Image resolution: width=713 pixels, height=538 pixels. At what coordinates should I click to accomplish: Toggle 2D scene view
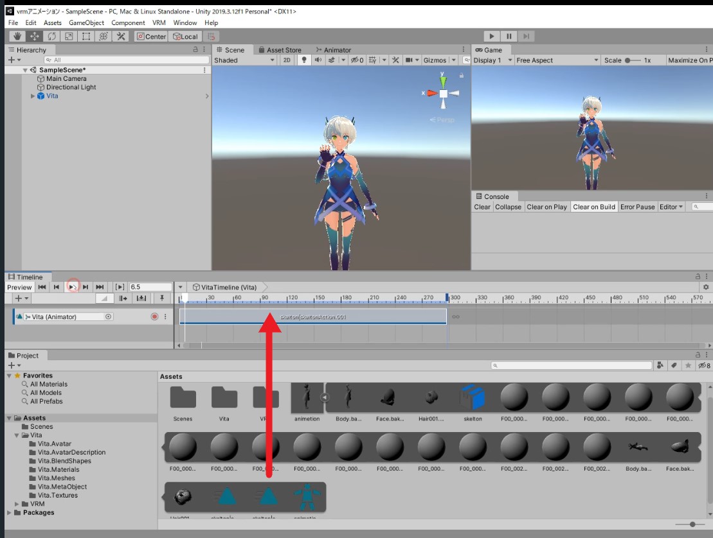[287, 60]
